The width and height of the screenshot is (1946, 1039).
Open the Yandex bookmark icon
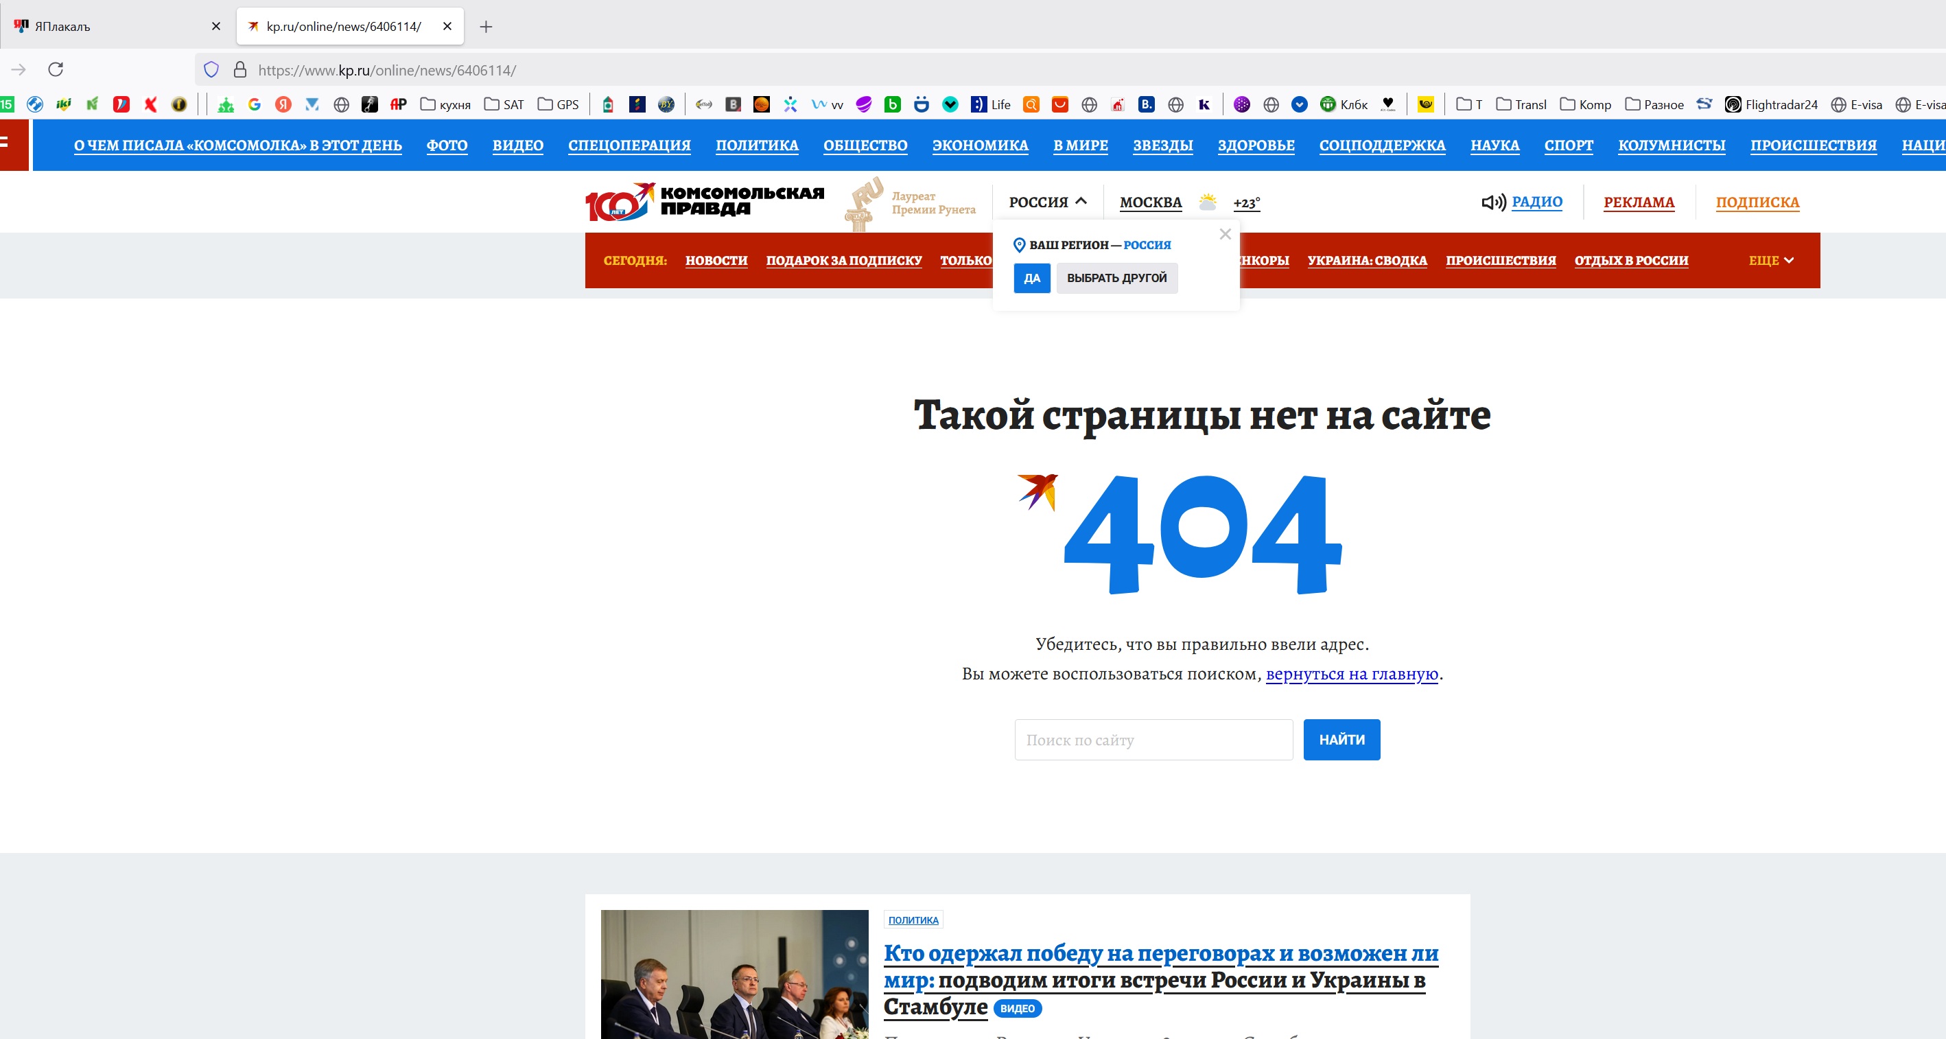pos(283,104)
